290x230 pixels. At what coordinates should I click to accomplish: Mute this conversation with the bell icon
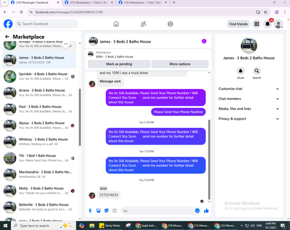tap(241, 71)
